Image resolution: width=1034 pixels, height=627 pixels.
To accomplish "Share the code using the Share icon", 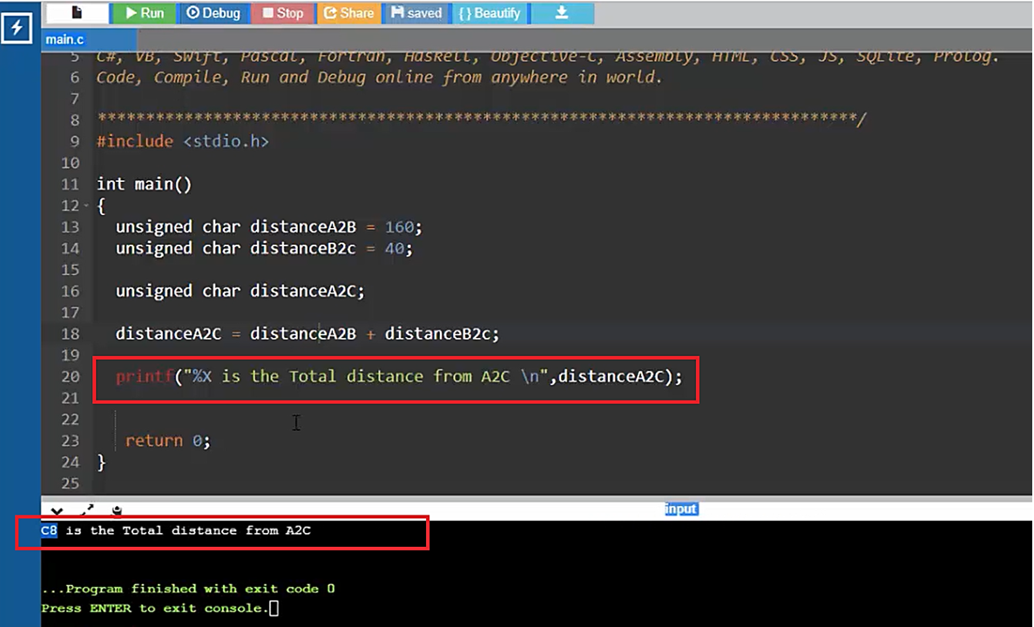I will coord(348,13).
